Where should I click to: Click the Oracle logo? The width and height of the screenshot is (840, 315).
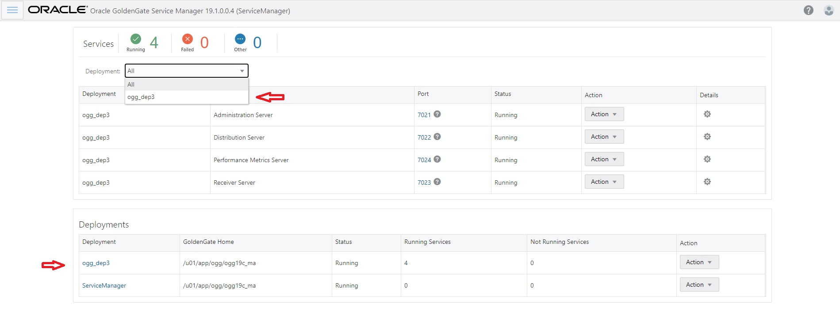click(58, 10)
